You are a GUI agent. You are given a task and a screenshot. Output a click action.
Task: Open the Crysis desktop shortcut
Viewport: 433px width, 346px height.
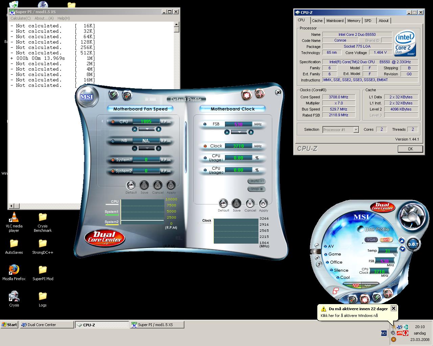pyautogui.click(x=14, y=299)
